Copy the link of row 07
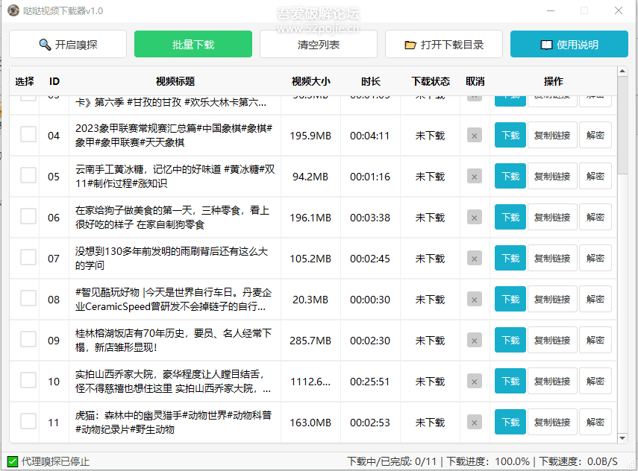The height and width of the screenshot is (471, 638). 552,258
